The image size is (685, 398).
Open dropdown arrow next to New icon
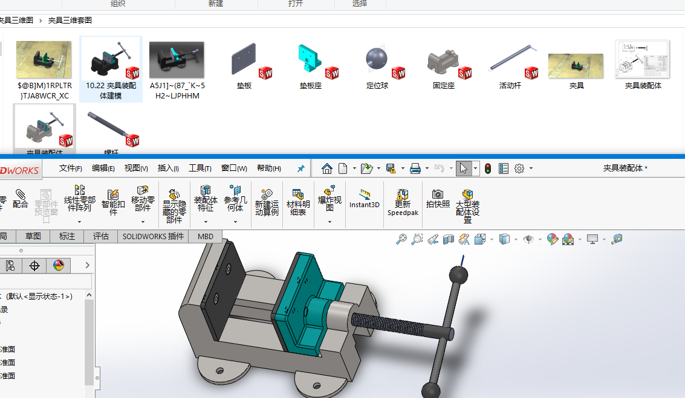pyautogui.click(x=354, y=169)
